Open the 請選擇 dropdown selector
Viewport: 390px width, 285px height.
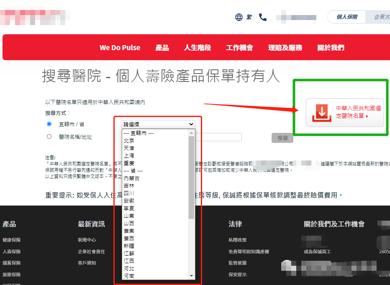[x=158, y=124]
